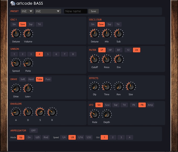178x152 pixels.
Task: Select Saw waveform for OSC 1
Action: pos(23,24)
